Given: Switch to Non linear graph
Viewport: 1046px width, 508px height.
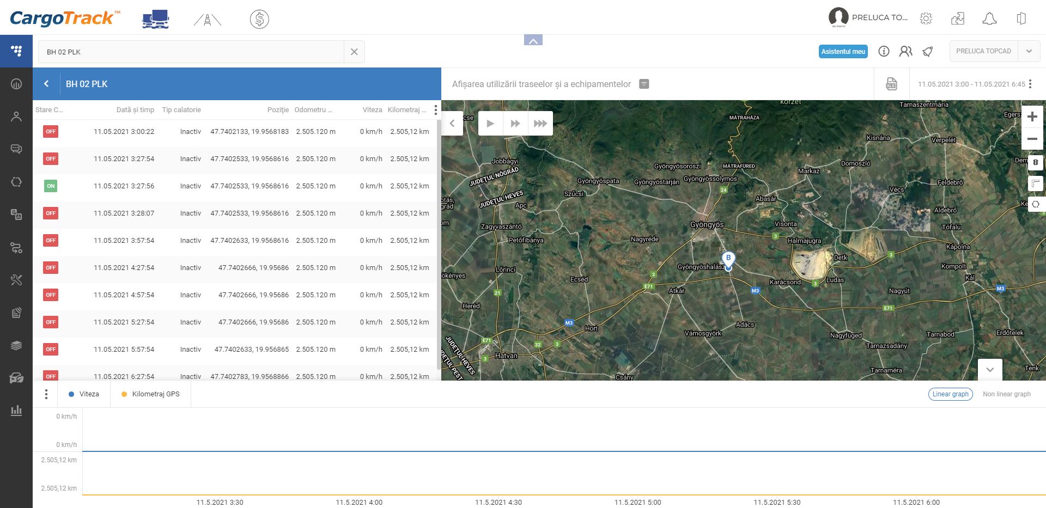Looking at the screenshot, I should click(x=1006, y=394).
